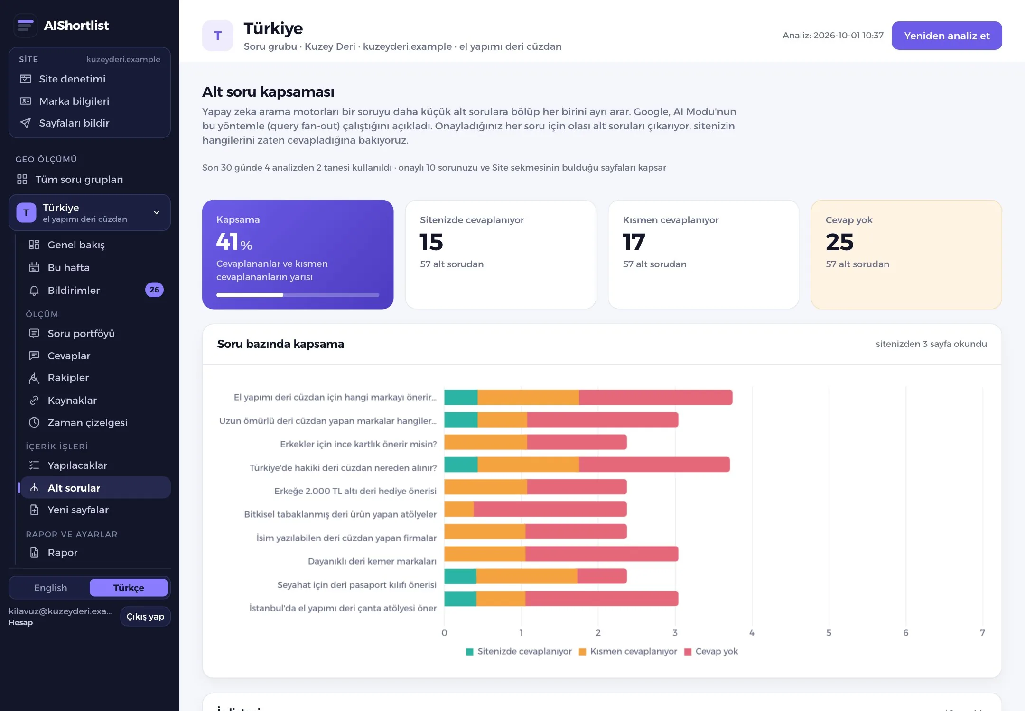This screenshot has height=711, width=1025.
Task: Click the Türkiye group avatar in header
Action: point(218,36)
